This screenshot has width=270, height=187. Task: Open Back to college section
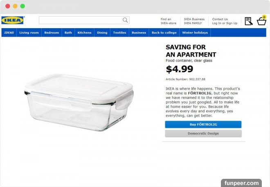pos(164,33)
